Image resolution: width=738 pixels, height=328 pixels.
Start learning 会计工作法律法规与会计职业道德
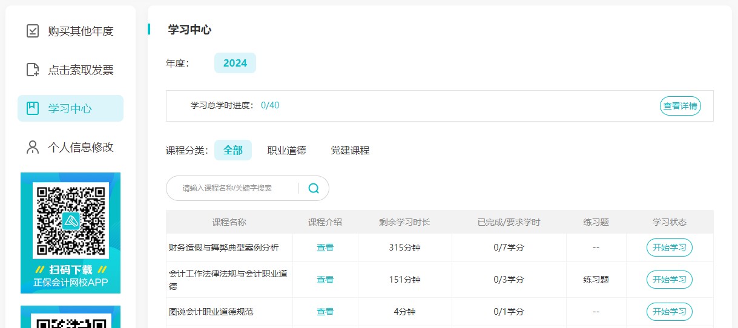(x=669, y=280)
